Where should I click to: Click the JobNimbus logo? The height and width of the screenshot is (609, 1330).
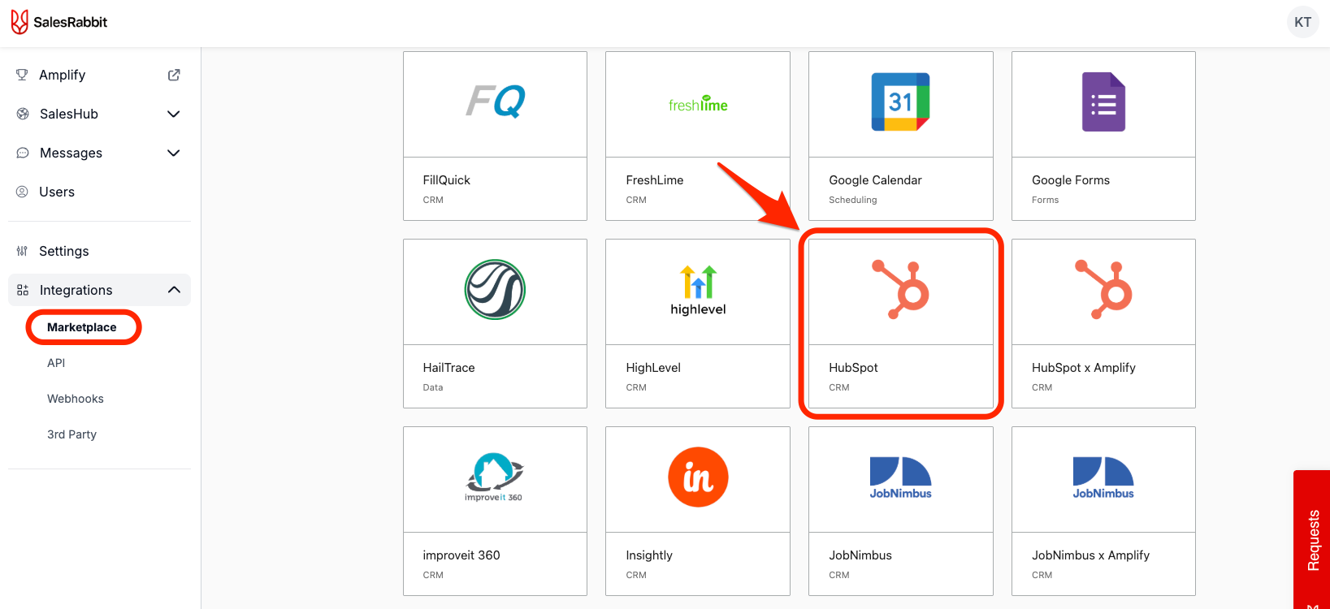(900, 477)
